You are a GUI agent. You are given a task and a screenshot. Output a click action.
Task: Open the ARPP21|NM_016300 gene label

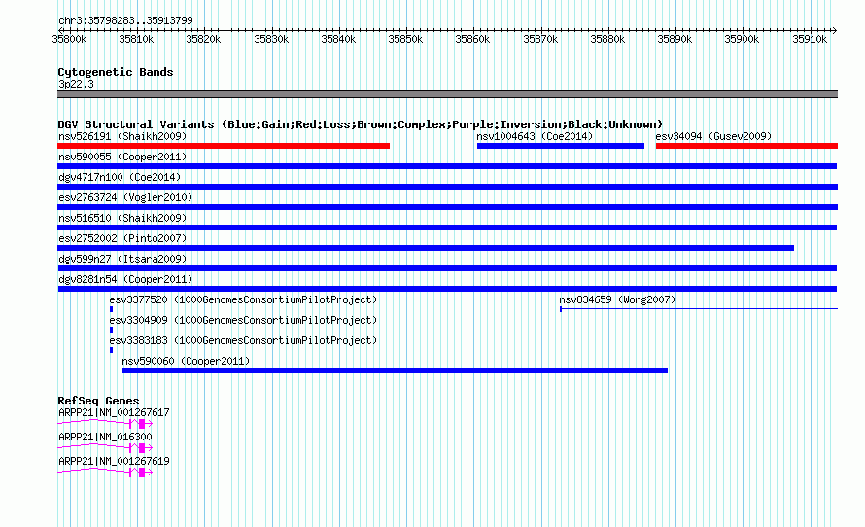[105, 437]
